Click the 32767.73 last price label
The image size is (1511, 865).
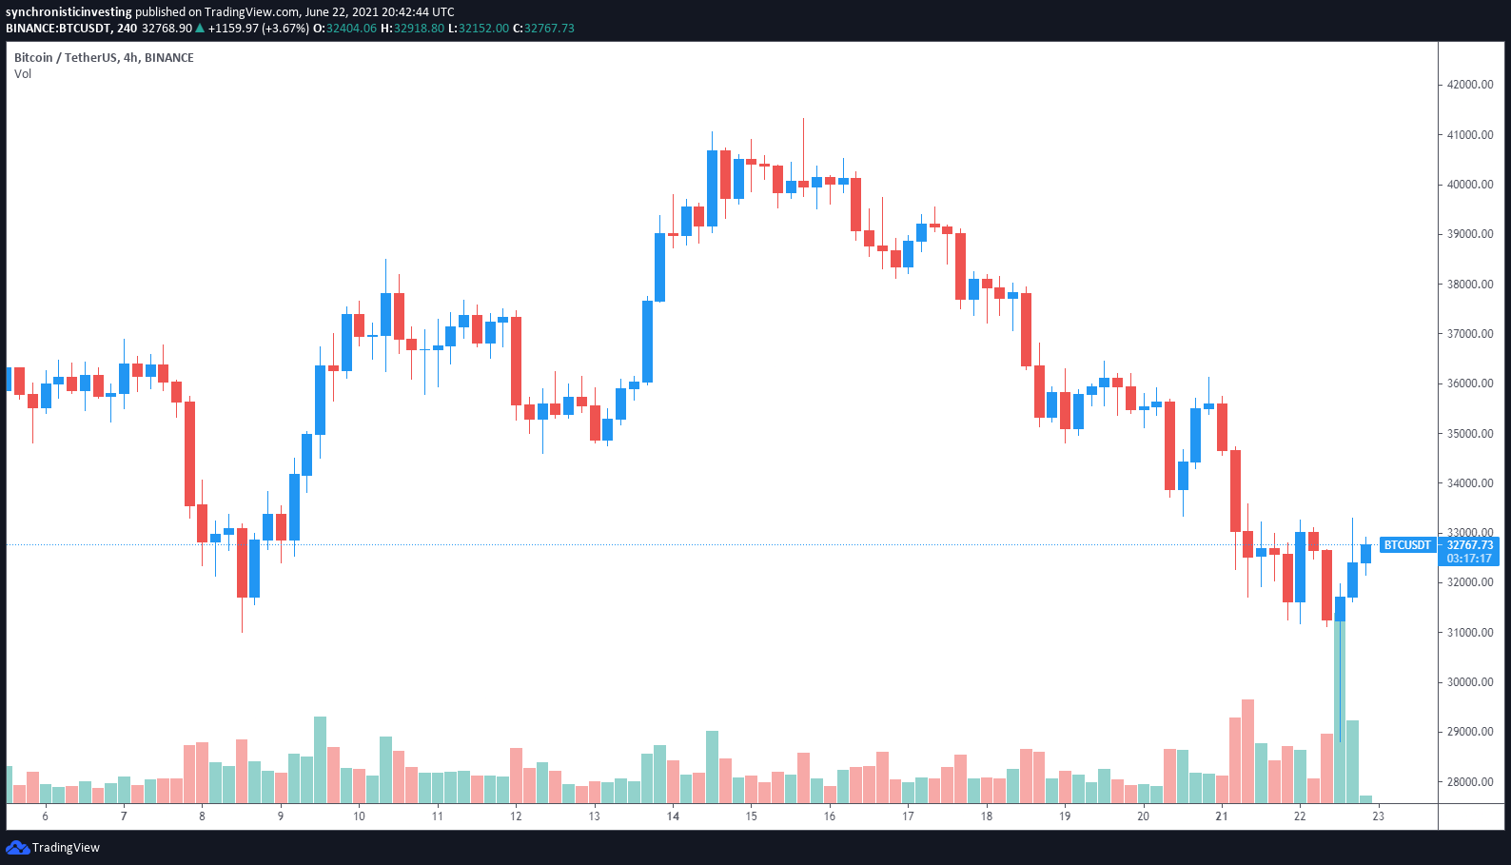point(1469,545)
